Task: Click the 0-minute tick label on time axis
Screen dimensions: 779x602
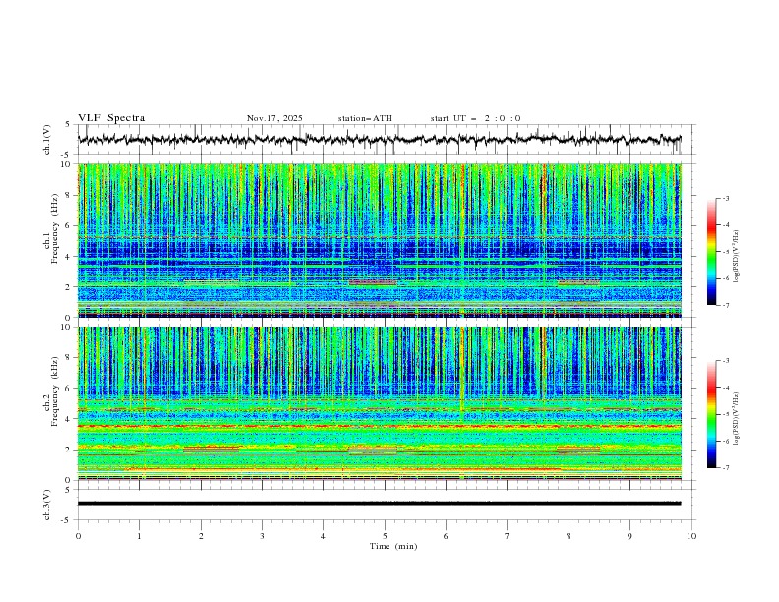Action: (78, 535)
